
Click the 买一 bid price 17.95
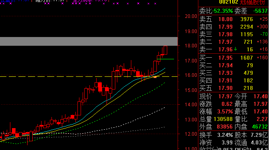pyautogui.click(x=225, y=58)
